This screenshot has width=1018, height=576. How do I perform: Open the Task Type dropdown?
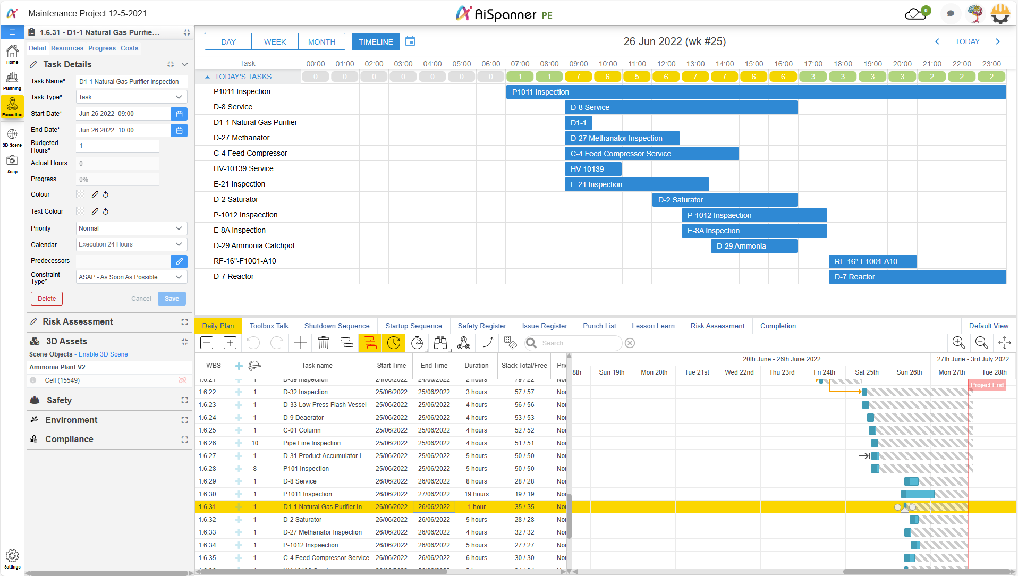click(131, 97)
